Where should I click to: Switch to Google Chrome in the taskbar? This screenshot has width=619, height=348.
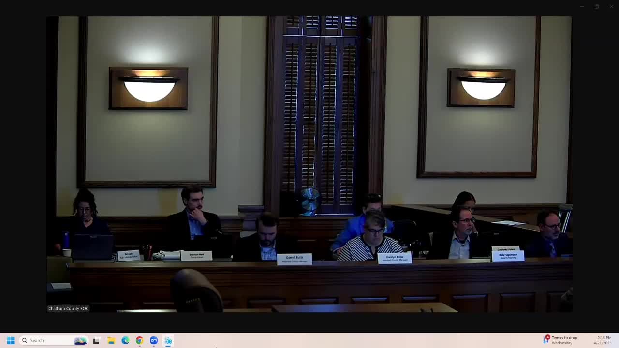tap(139, 341)
